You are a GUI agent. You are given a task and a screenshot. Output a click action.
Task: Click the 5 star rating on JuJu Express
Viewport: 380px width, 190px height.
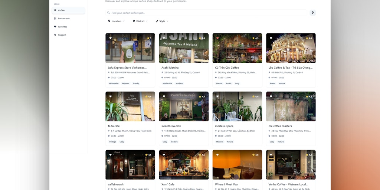click(149, 38)
